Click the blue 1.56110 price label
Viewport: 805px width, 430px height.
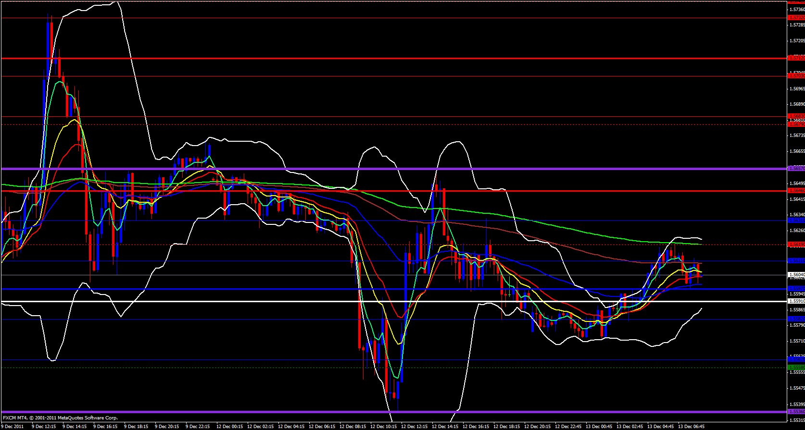pyautogui.click(x=796, y=261)
